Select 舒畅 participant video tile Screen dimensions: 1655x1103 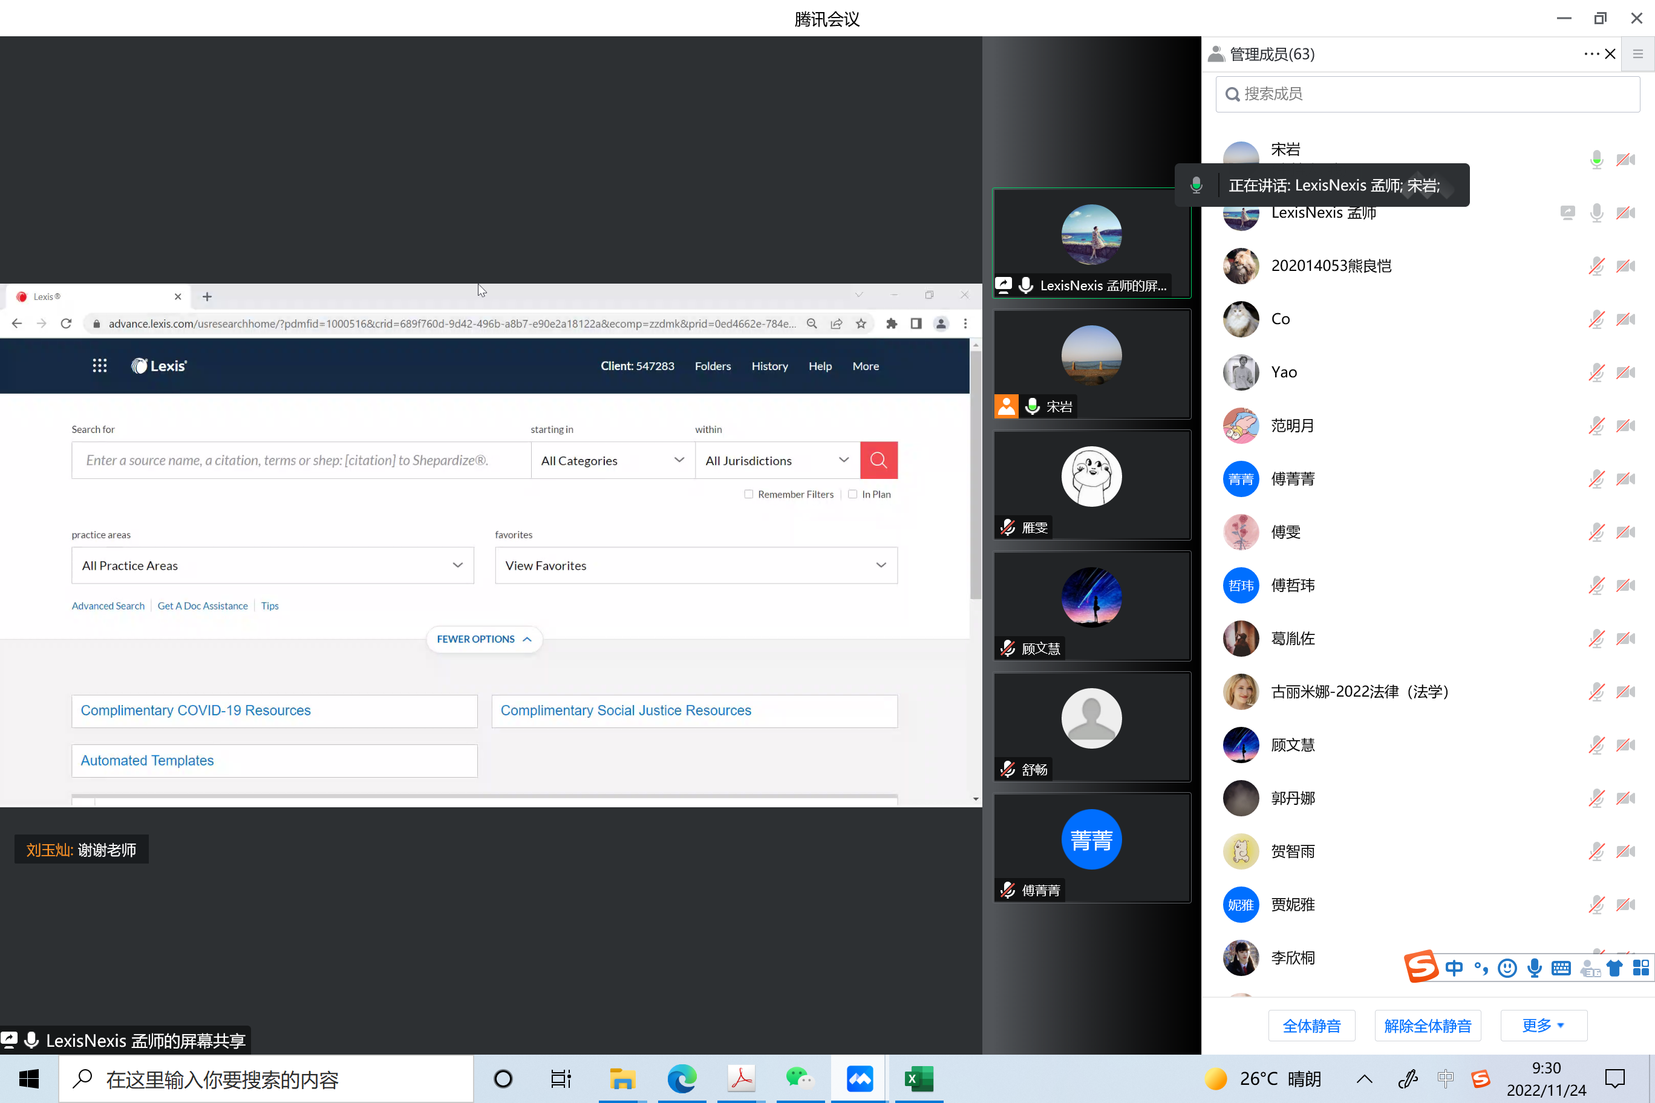pos(1092,727)
